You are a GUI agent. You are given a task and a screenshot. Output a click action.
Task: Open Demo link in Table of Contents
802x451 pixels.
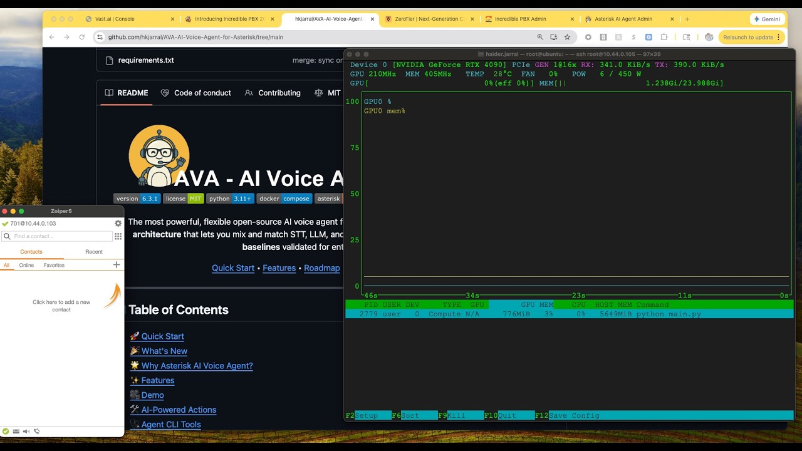152,395
